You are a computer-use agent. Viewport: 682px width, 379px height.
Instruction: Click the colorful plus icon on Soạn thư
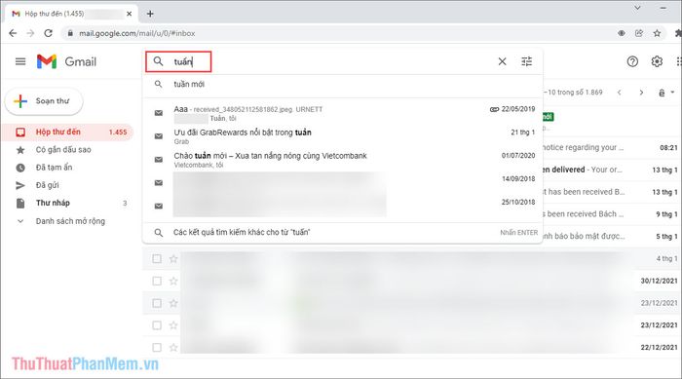point(20,101)
